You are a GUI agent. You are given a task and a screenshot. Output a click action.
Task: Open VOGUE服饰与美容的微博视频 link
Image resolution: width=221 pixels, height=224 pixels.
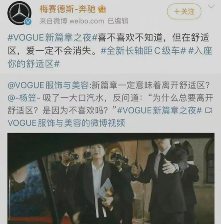[x=66, y=123]
